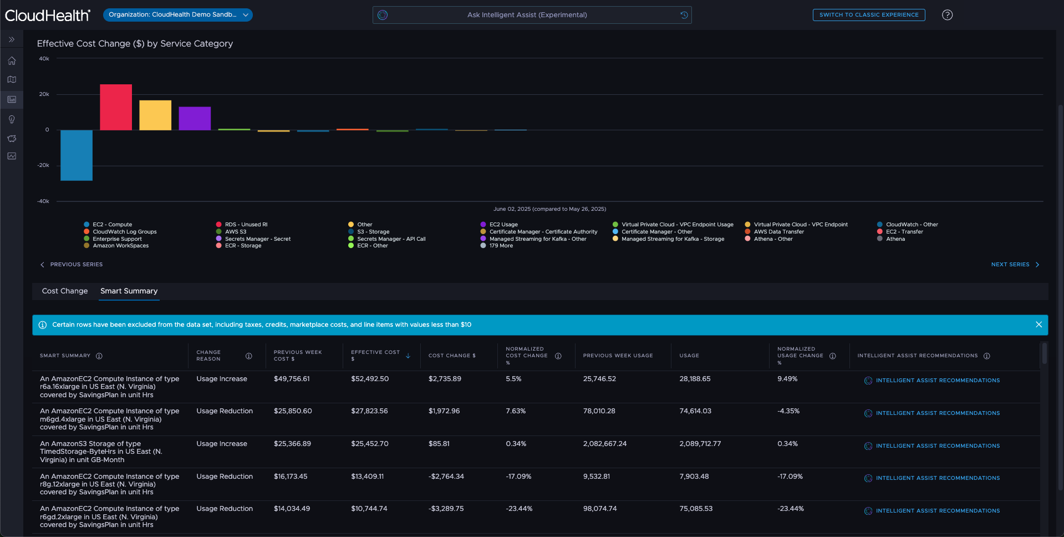The width and height of the screenshot is (1064, 537).
Task: Open Intelligent Assist Recommendations for r6a.16xlarge row
Action: [x=932, y=381]
